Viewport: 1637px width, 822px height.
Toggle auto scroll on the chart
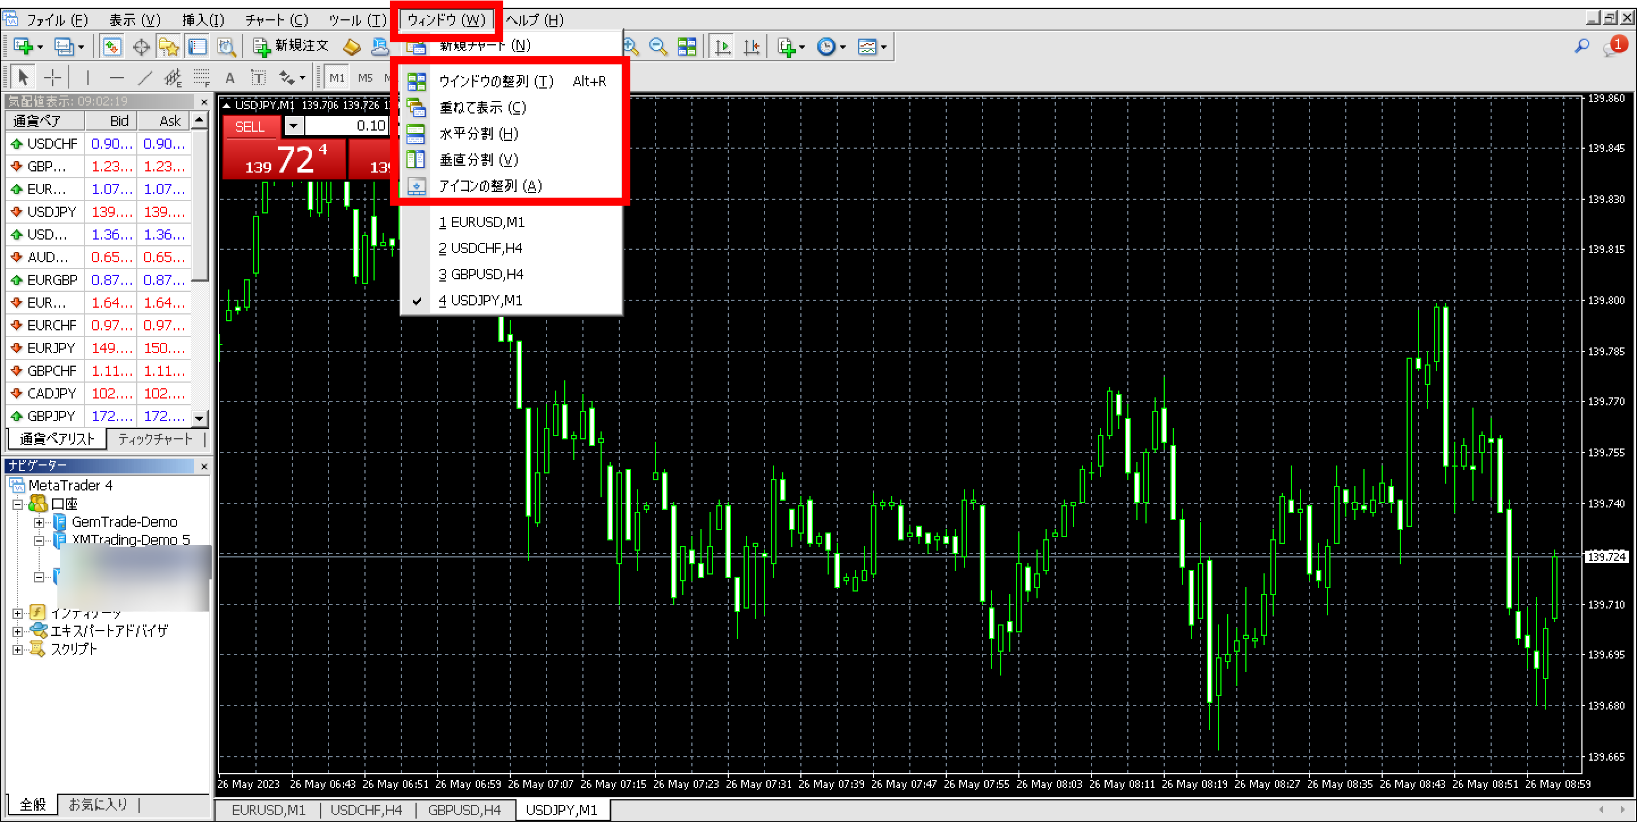click(x=722, y=46)
